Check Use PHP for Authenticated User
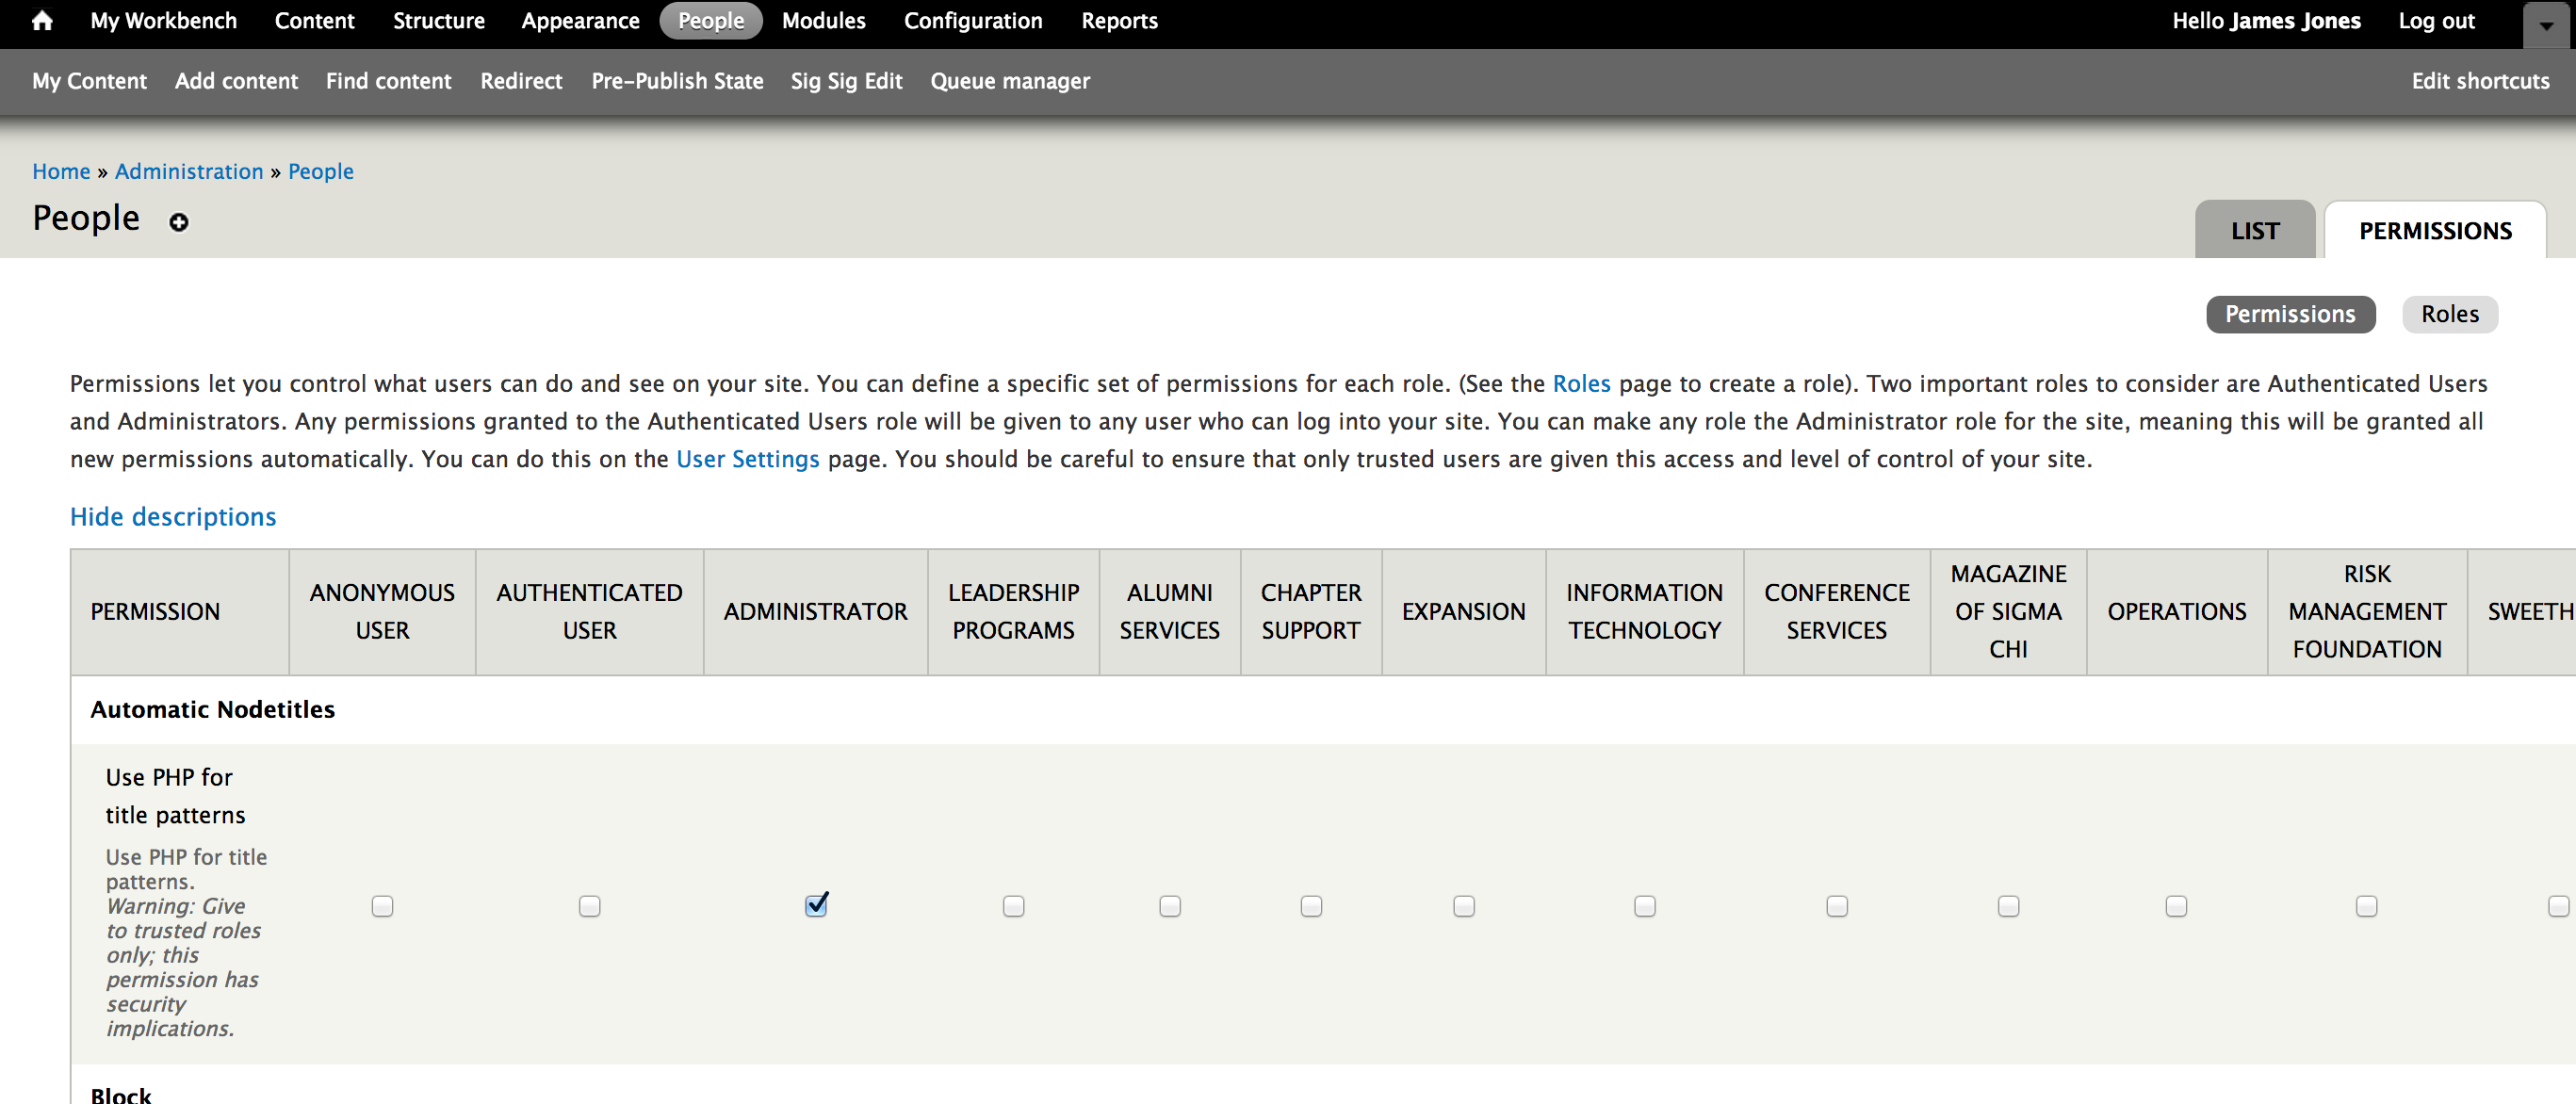2576x1104 pixels. tap(589, 906)
